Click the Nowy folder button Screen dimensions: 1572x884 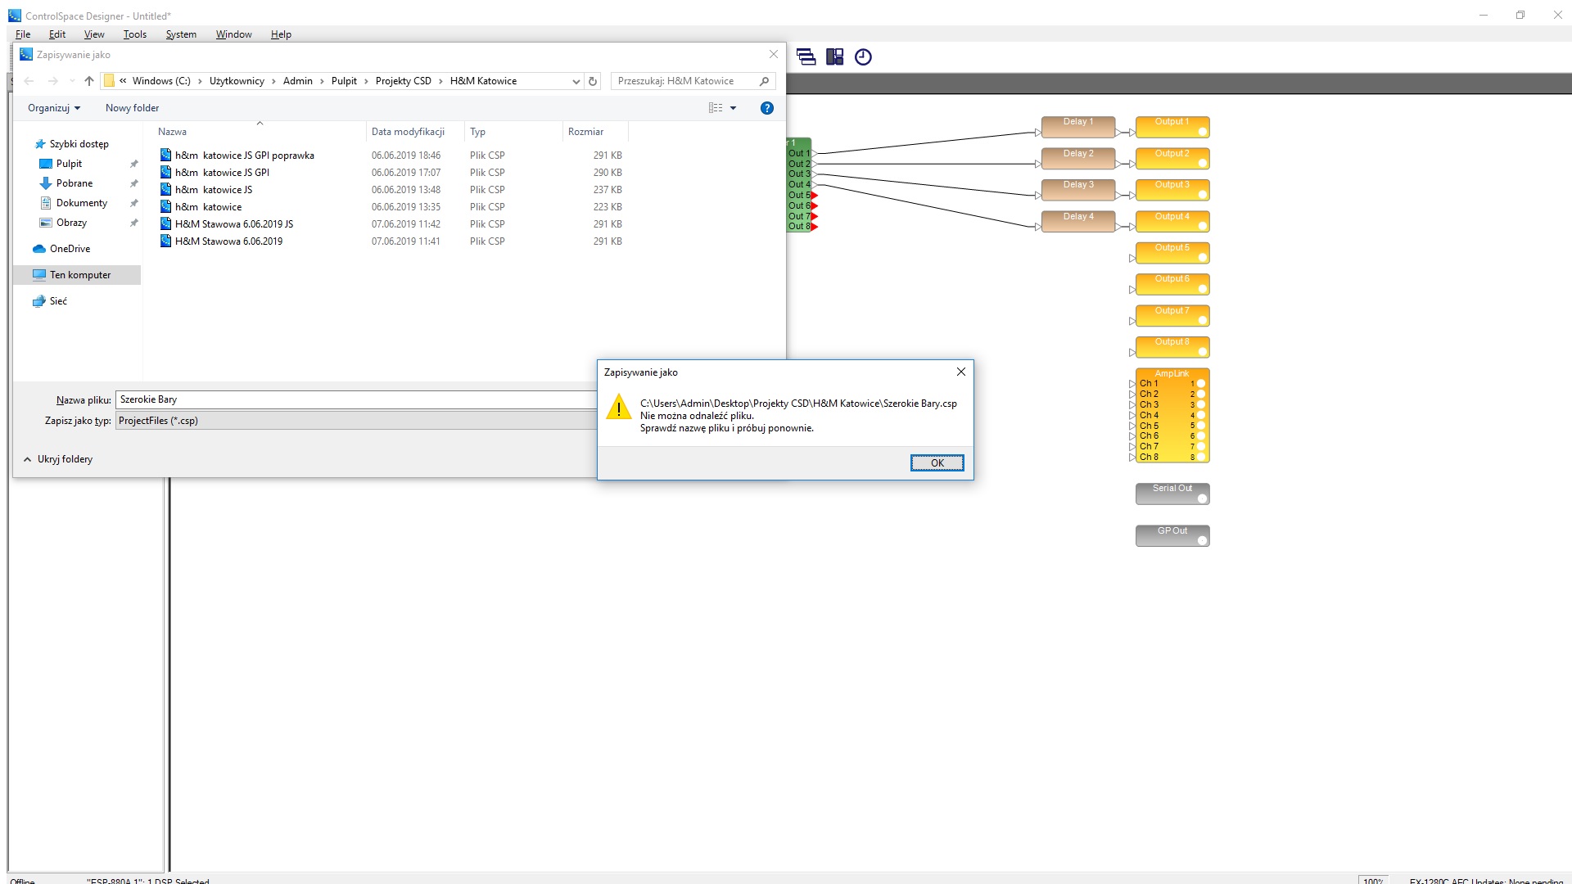132,108
